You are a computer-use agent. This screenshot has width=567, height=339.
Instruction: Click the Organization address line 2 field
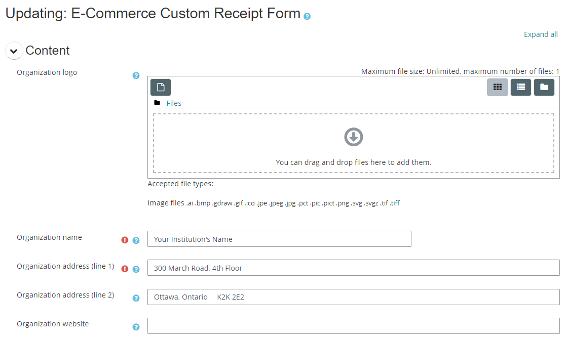pyautogui.click(x=353, y=297)
